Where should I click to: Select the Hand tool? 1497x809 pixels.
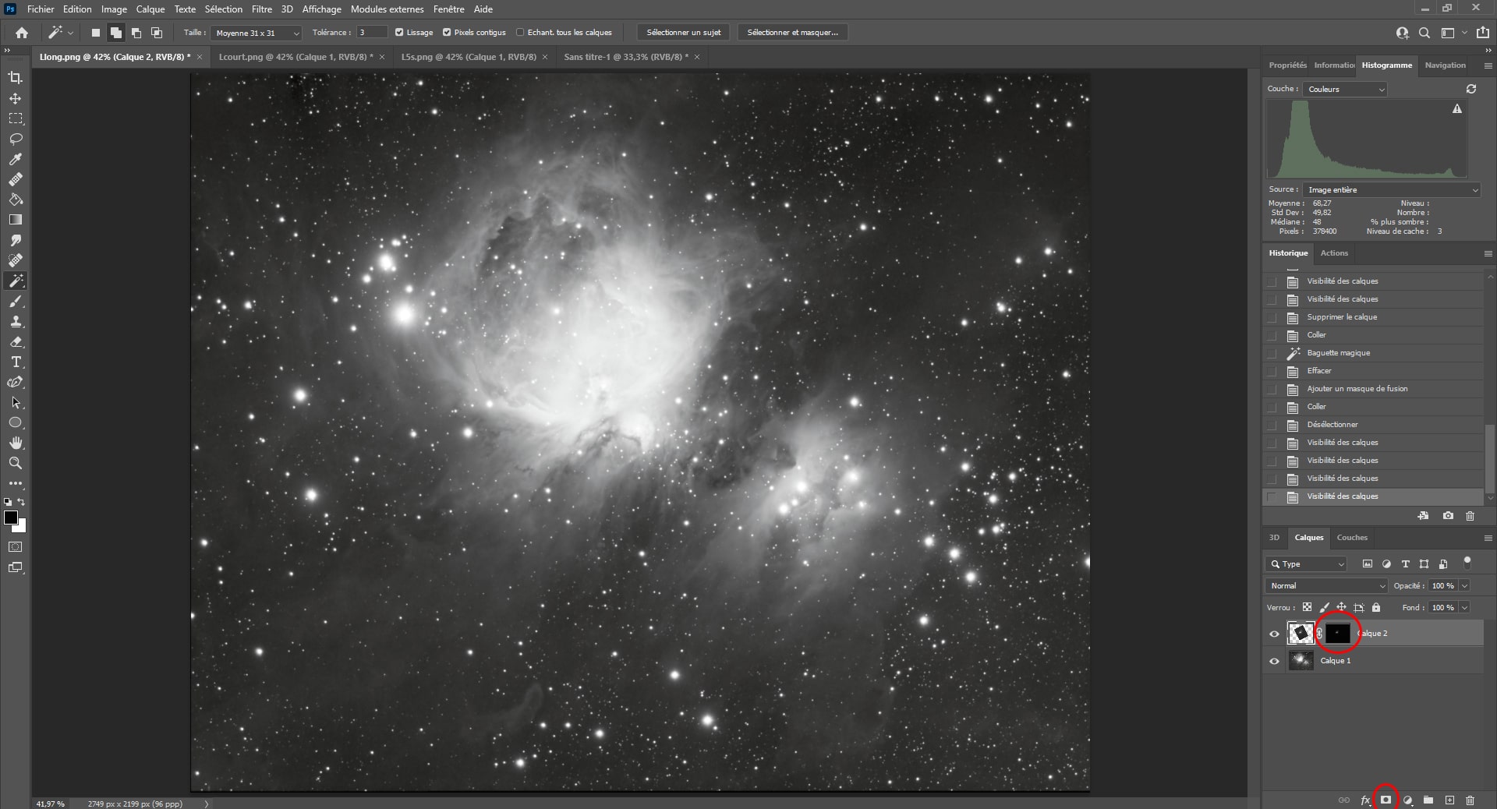pos(16,443)
